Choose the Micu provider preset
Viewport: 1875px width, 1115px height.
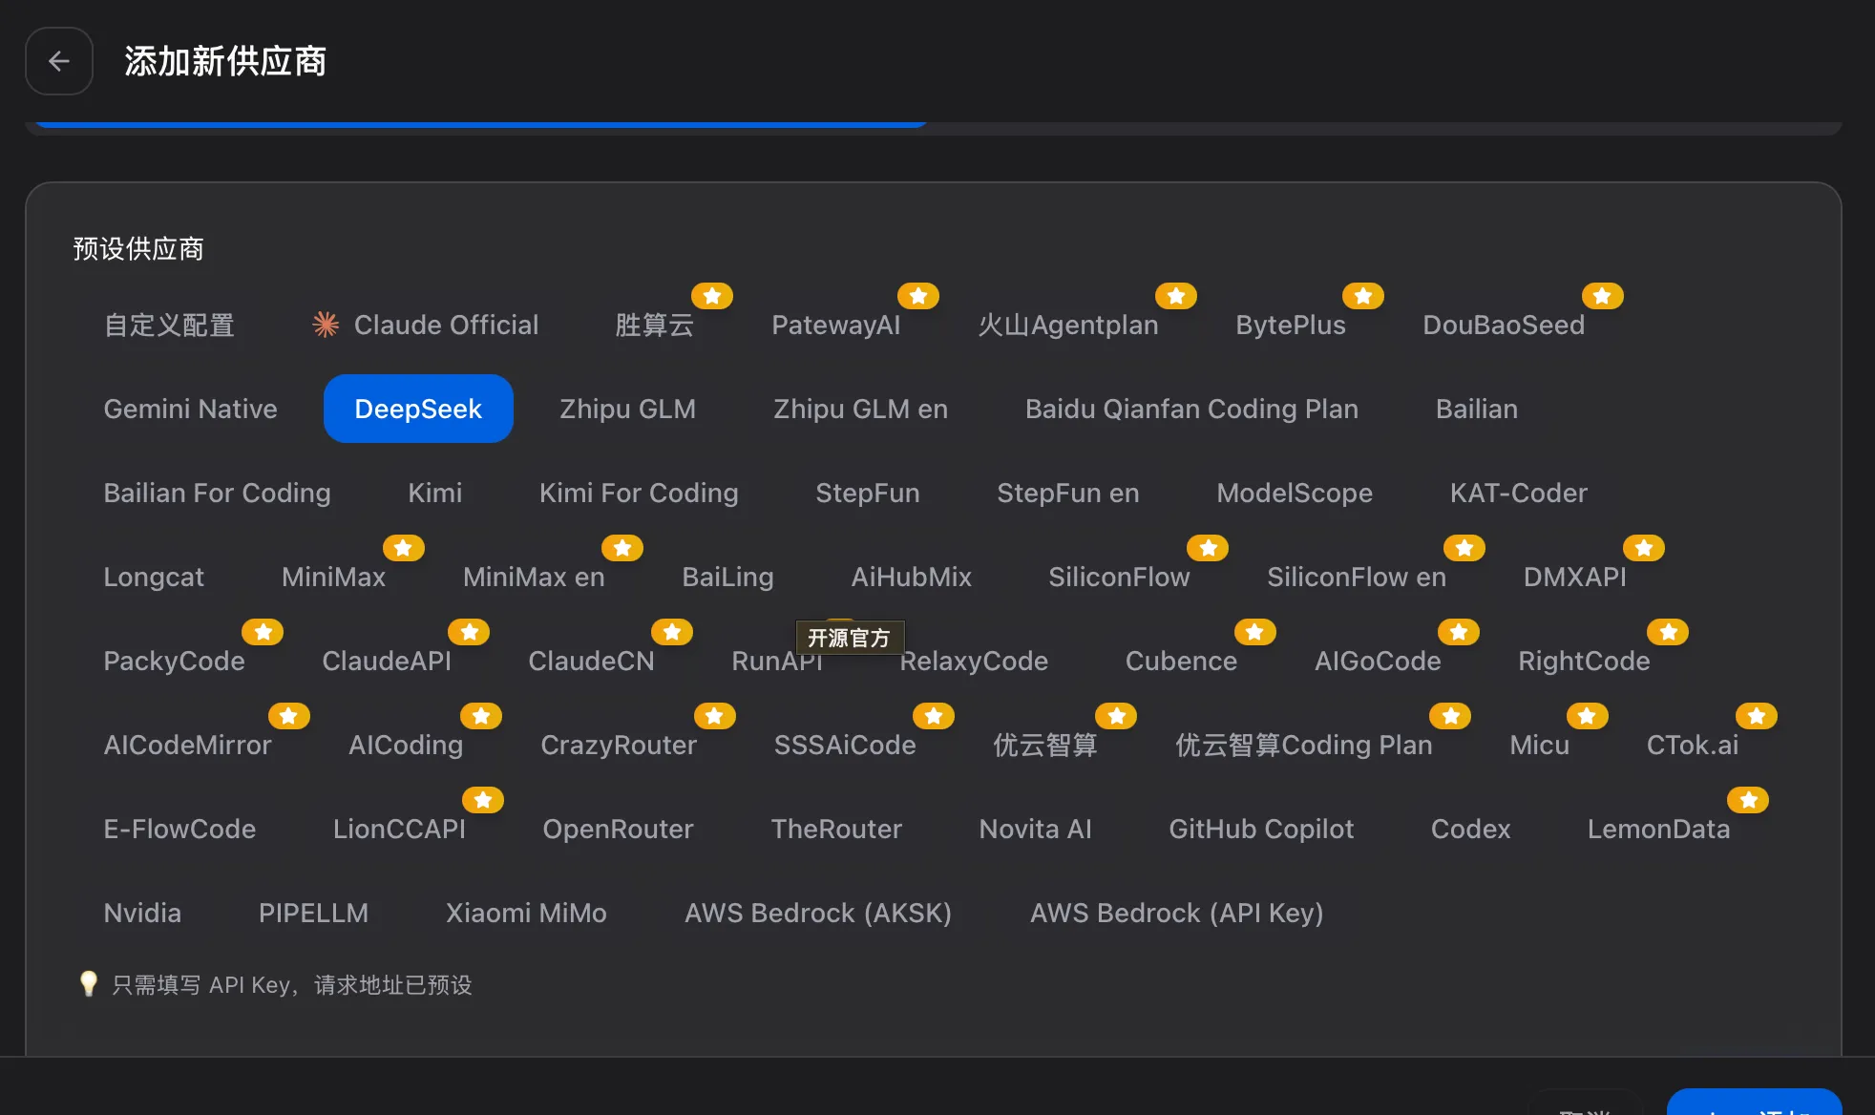(1540, 745)
